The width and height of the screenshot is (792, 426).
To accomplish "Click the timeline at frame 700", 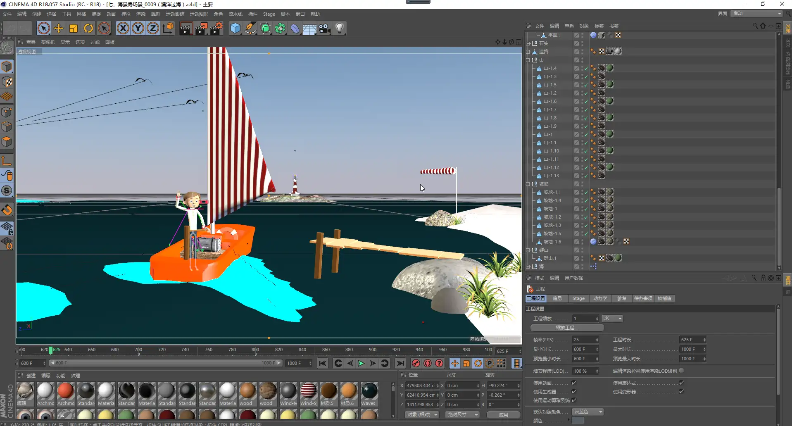I will [138, 350].
